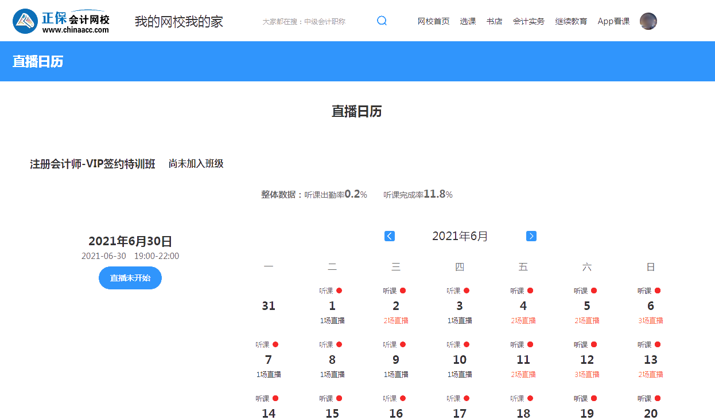The width and height of the screenshot is (715, 420).
Task: Click the blue 直播未开始 button
Action: (x=130, y=278)
